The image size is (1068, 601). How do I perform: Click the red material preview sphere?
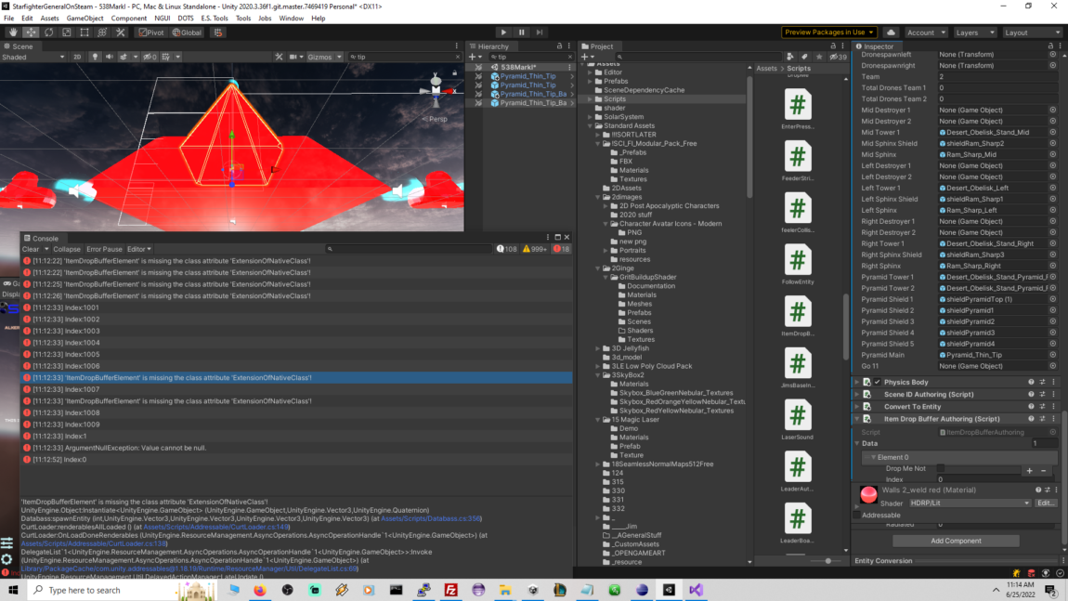point(868,495)
